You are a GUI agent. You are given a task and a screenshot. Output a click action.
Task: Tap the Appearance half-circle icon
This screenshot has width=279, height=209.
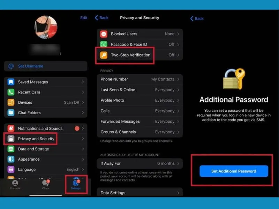(x=11, y=159)
